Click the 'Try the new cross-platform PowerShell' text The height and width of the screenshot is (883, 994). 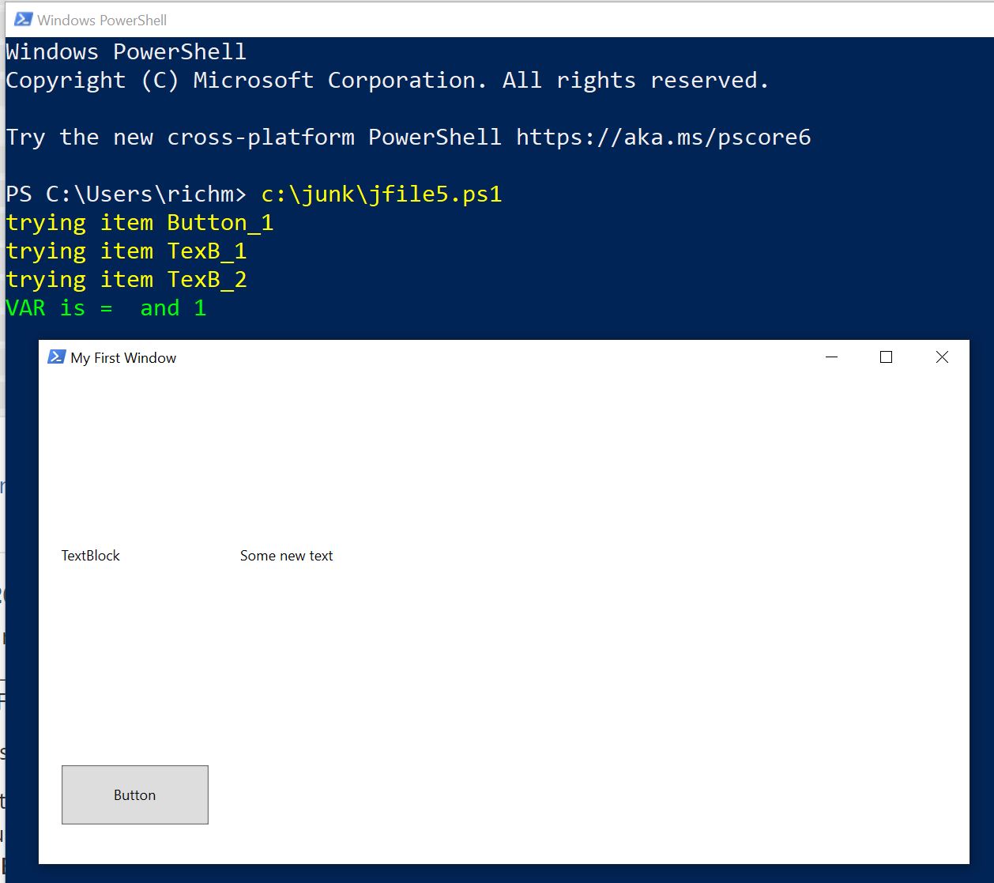point(254,137)
